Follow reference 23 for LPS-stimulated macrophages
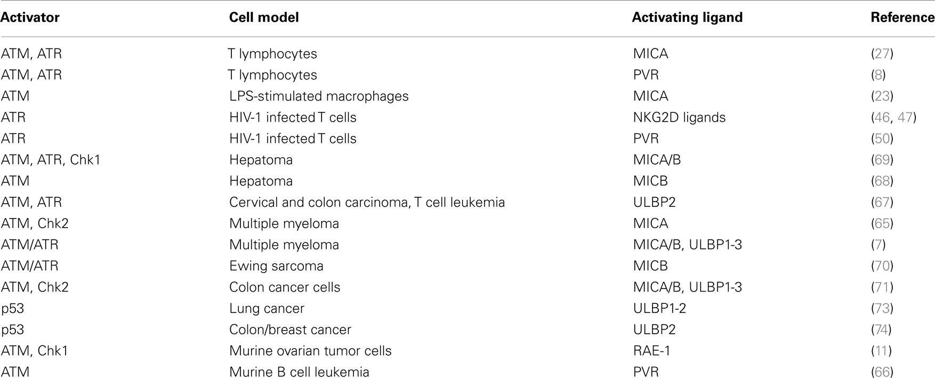 click(882, 96)
